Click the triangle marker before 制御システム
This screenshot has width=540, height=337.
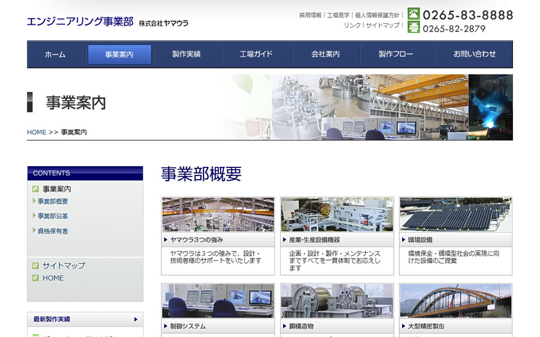click(x=165, y=326)
